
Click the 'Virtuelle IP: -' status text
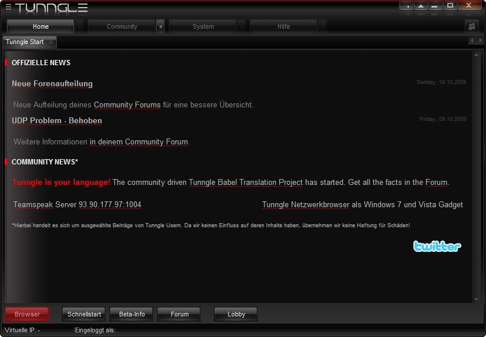(22, 330)
